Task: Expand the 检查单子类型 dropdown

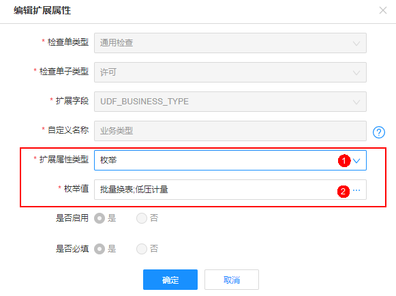Action: pos(230,72)
